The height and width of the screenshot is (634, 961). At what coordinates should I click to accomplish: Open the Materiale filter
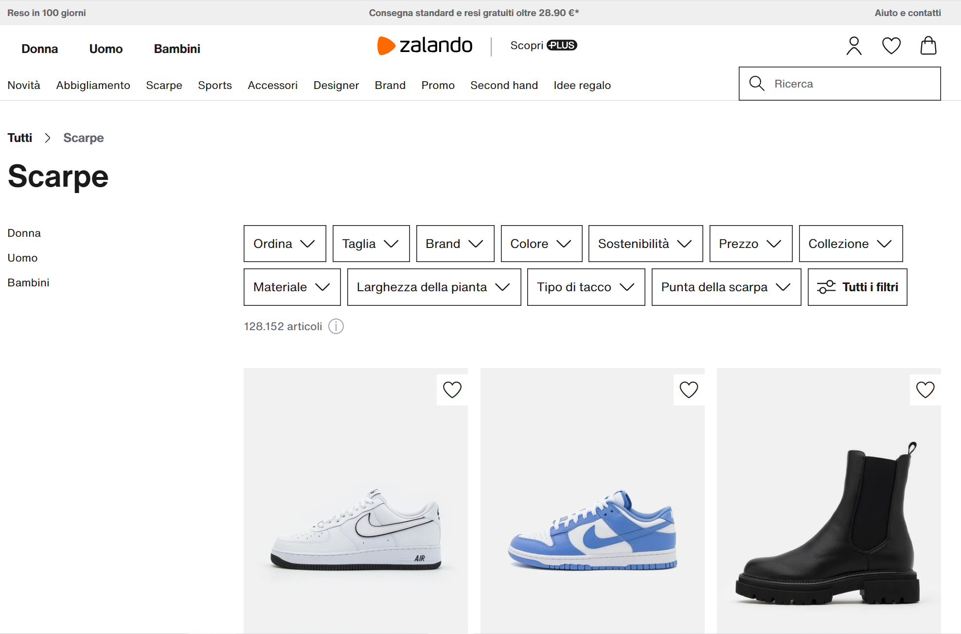click(x=292, y=287)
